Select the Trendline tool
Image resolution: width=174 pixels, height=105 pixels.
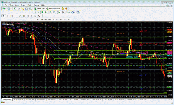[20, 16]
